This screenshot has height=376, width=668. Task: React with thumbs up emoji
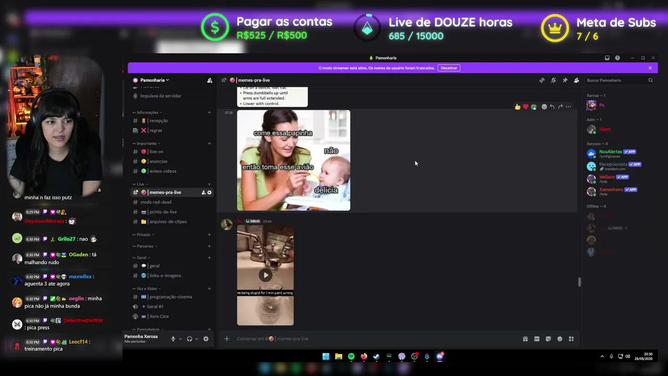point(518,107)
